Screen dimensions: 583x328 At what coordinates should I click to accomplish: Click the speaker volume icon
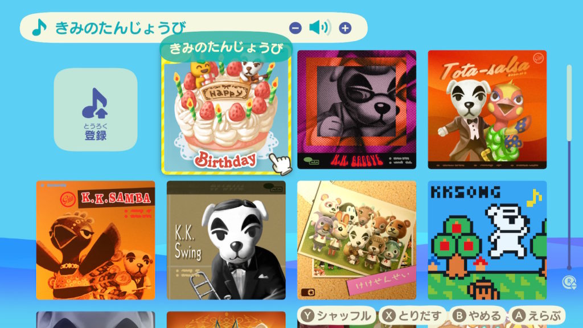click(x=320, y=27)
